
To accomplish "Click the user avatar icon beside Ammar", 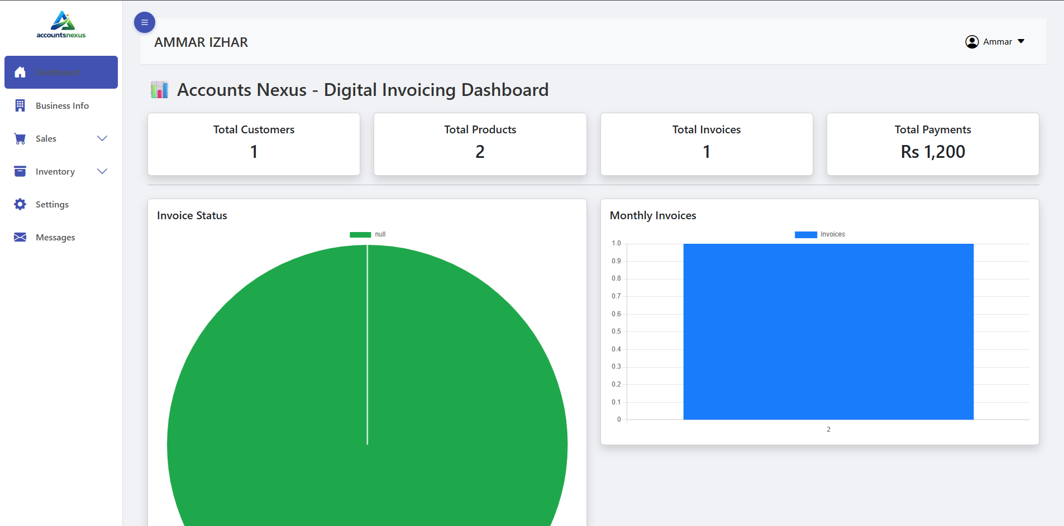I will click(x=972, y=42).
